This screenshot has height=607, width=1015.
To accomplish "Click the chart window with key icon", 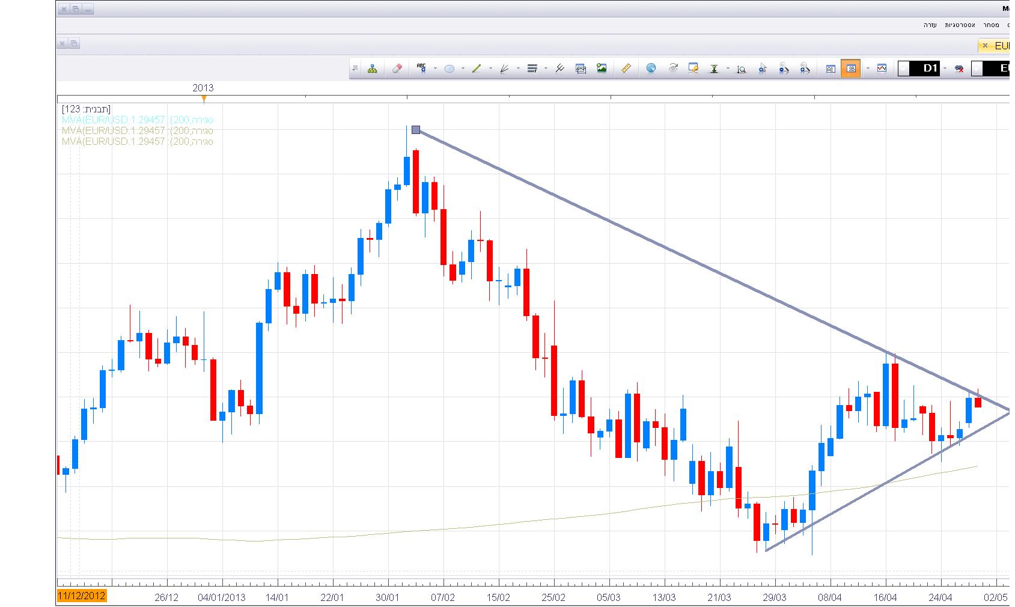I will (x=693, y=69).
